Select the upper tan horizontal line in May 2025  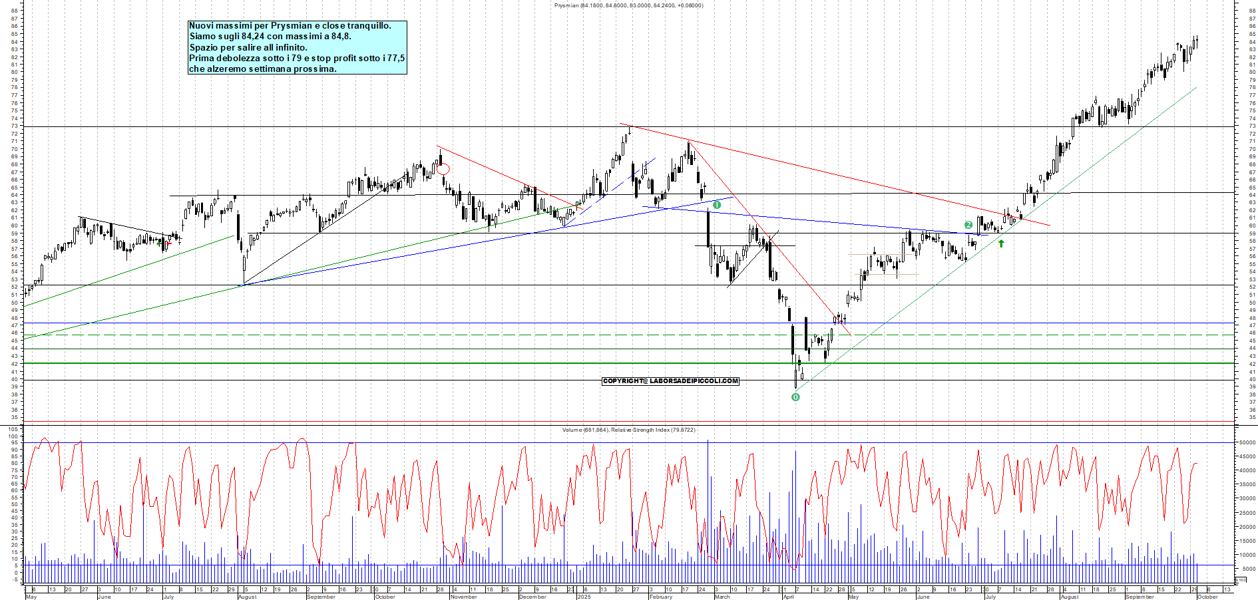tap(872, 254)
